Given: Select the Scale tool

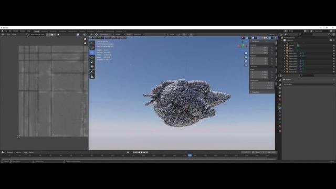Looking at the screenshot, I should coord(92,62).
